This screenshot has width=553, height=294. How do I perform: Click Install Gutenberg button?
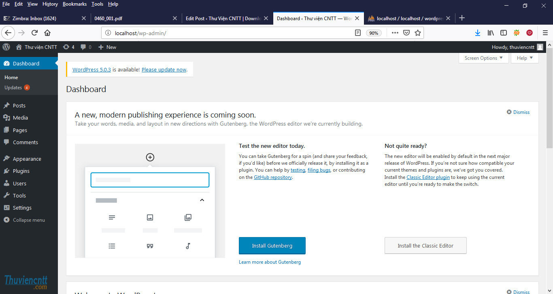[272, 246]
